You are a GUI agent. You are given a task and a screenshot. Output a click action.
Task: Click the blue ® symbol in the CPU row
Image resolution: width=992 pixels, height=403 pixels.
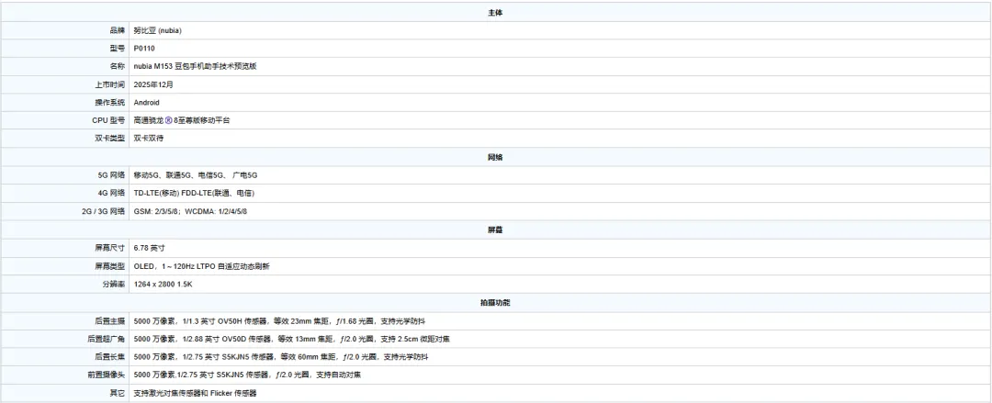point(169,120)
